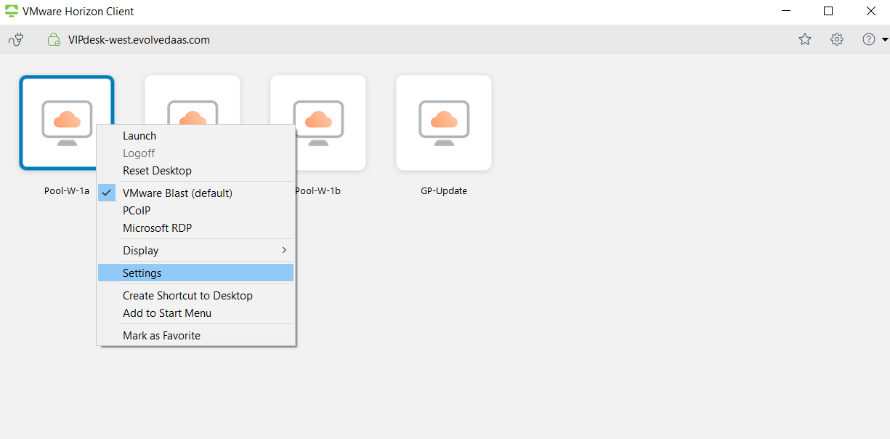Click the help question mark icon

click(x=869, y=39)
